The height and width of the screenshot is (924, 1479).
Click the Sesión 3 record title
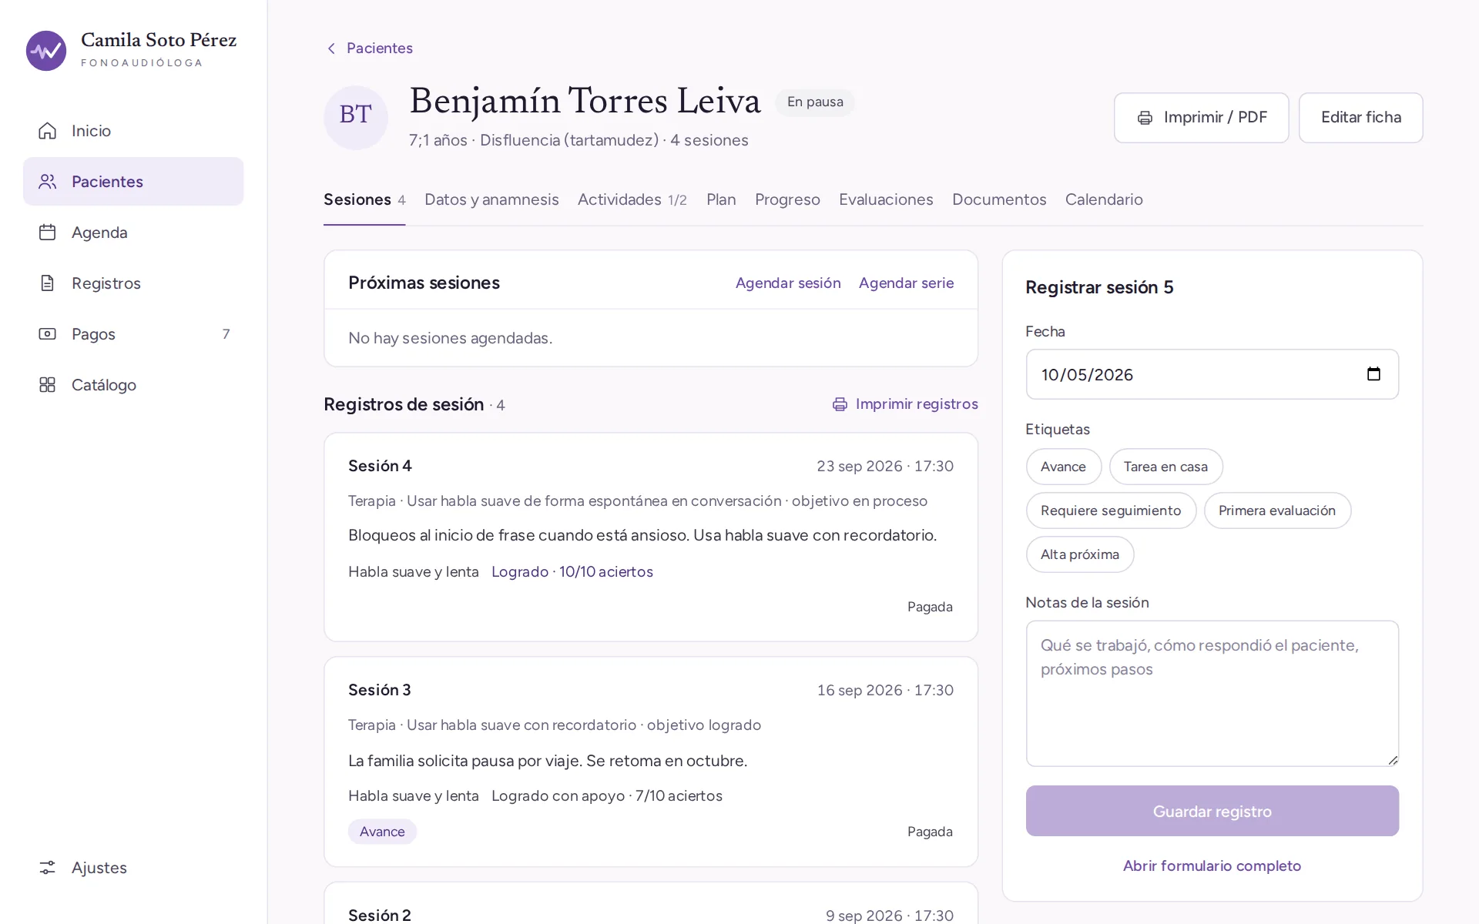[380, 690]
